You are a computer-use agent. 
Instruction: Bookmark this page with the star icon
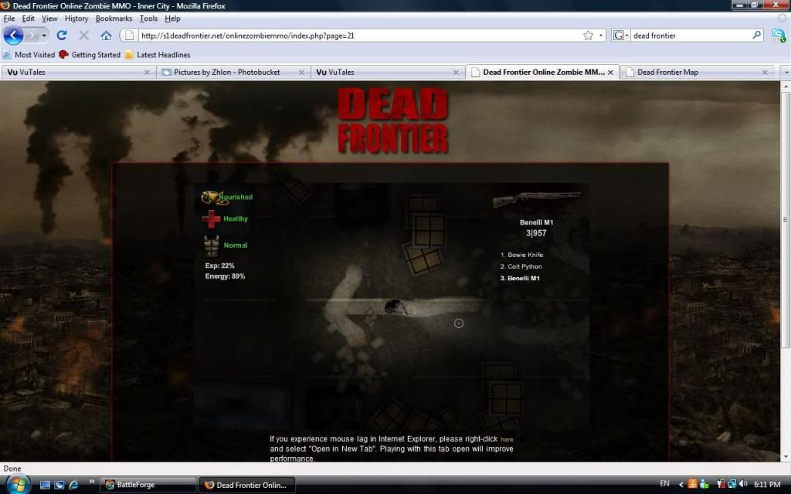pos(588,36)
